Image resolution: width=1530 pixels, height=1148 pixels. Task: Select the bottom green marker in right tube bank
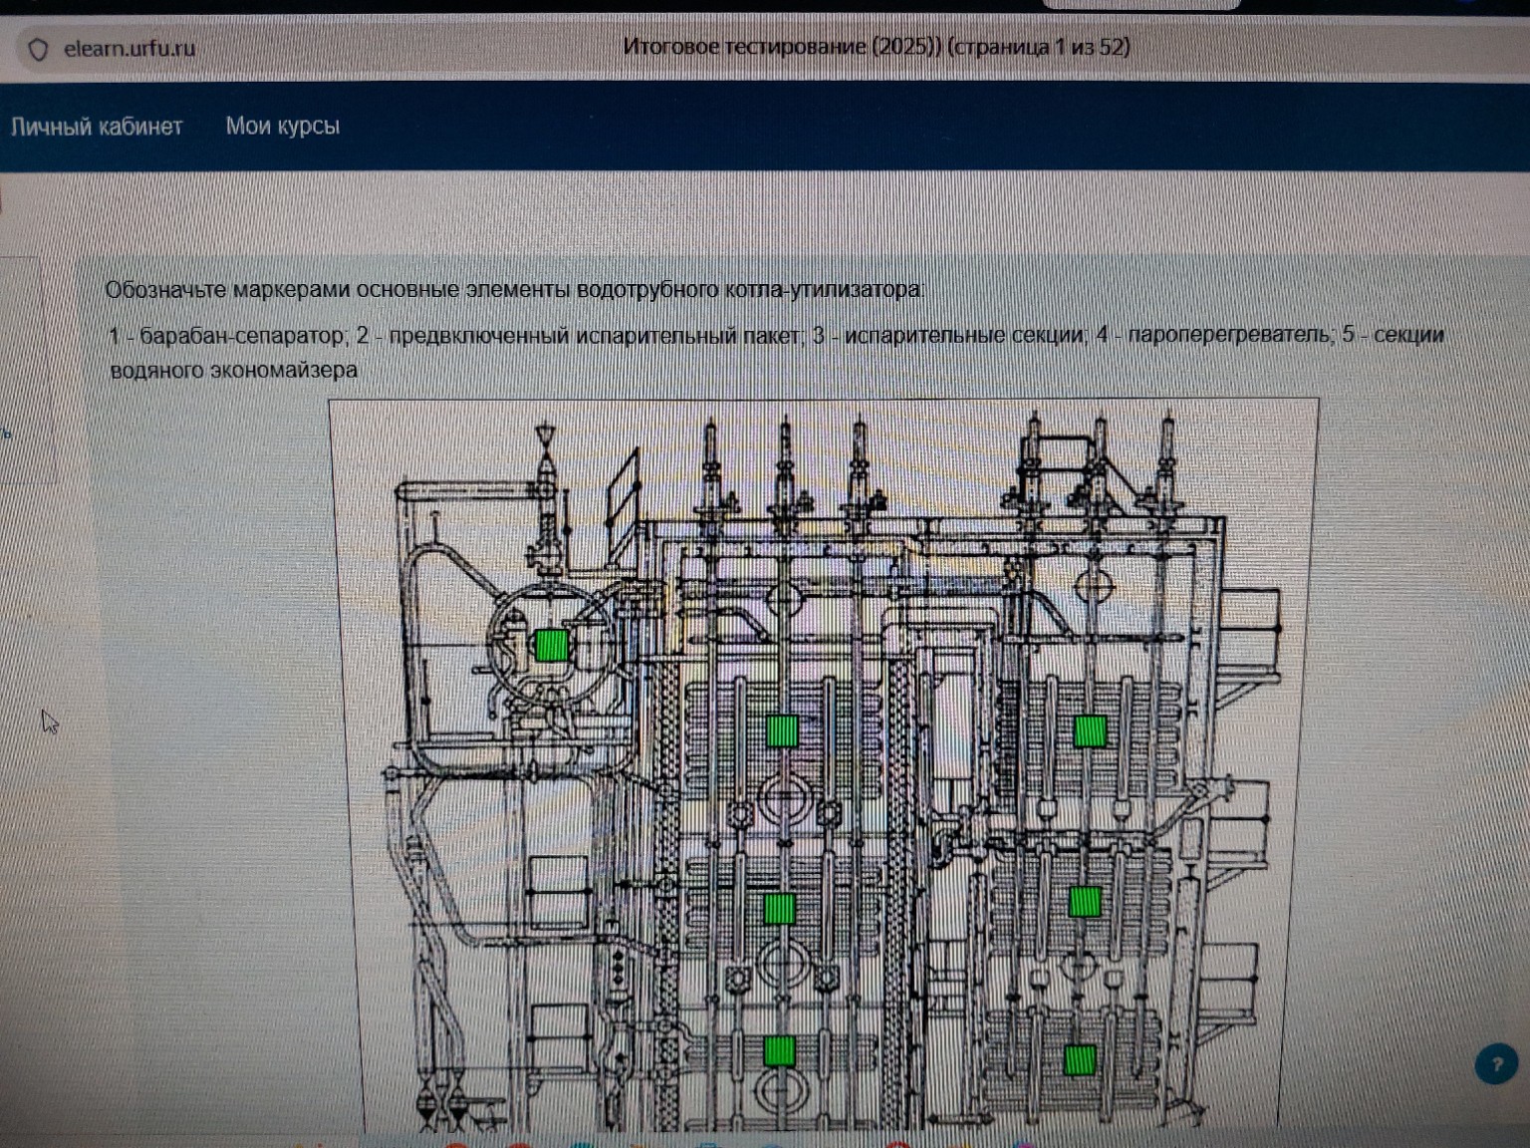point(1080,1059)
